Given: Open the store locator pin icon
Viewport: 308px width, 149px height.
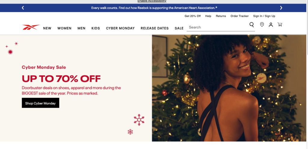Looking at the screenshot, I should [262, 25].
